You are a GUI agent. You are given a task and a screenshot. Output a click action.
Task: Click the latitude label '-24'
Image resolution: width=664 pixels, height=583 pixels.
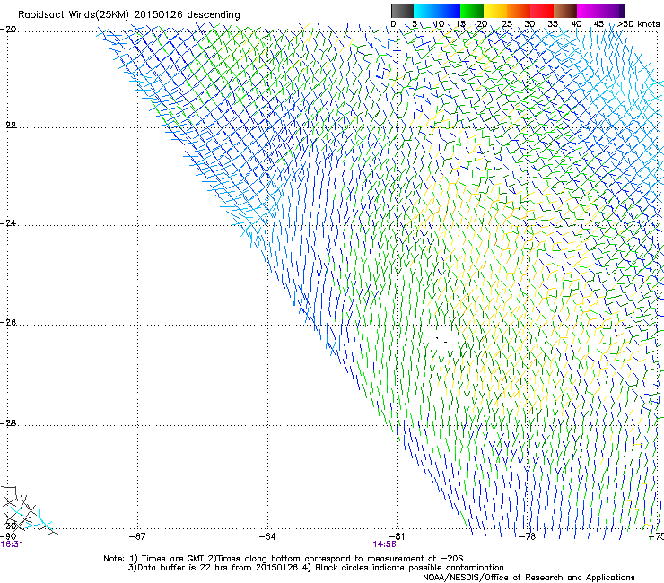tap(8, 223)
